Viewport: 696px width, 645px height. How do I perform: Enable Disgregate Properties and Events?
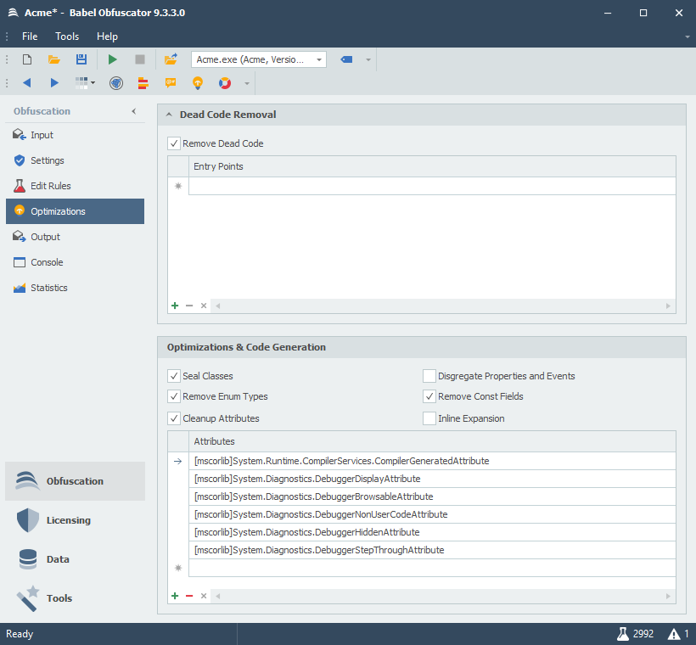[429, 376]
